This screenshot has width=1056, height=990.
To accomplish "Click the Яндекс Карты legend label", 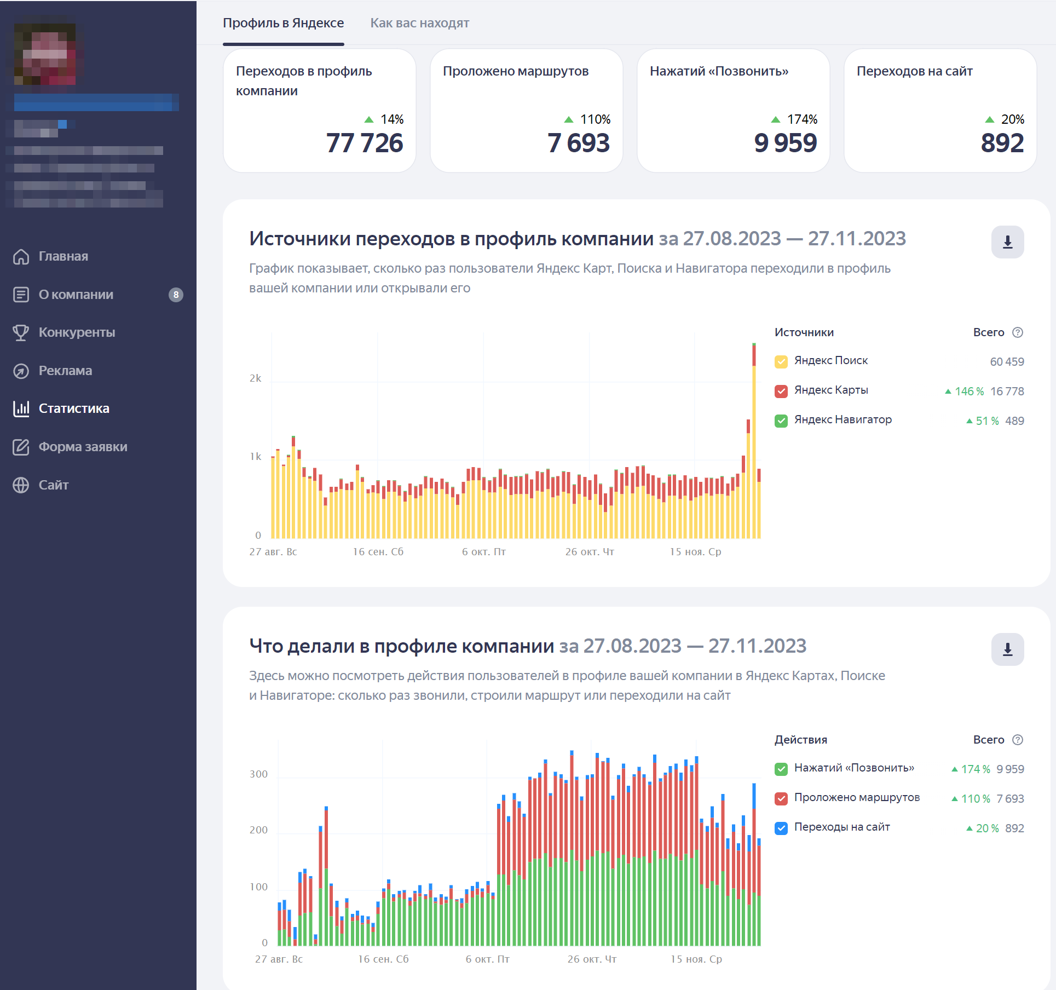I will pyautogui.click(x=831, y=390).
